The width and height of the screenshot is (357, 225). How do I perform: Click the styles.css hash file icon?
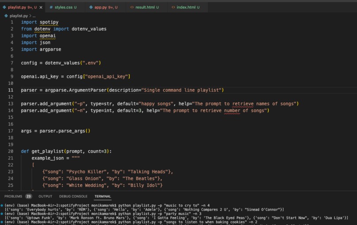click(51, 7)
